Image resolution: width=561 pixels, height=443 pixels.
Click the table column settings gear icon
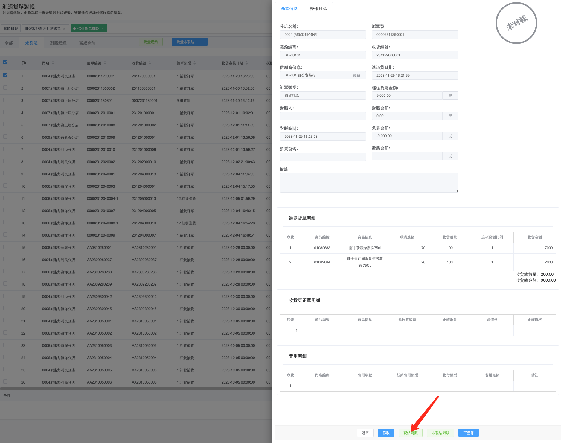(x=24, y=63)
